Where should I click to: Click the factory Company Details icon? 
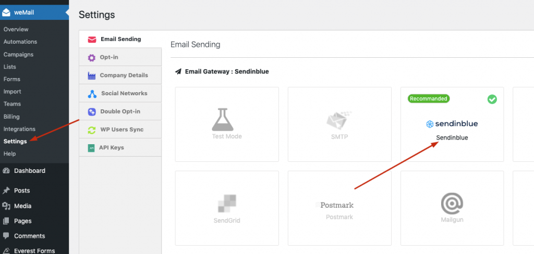(92, 75)
